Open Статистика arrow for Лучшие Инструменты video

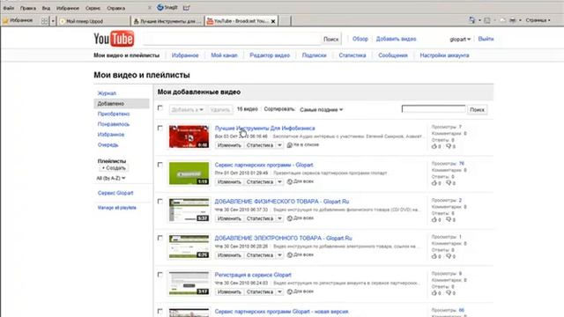tap(279, 145)
